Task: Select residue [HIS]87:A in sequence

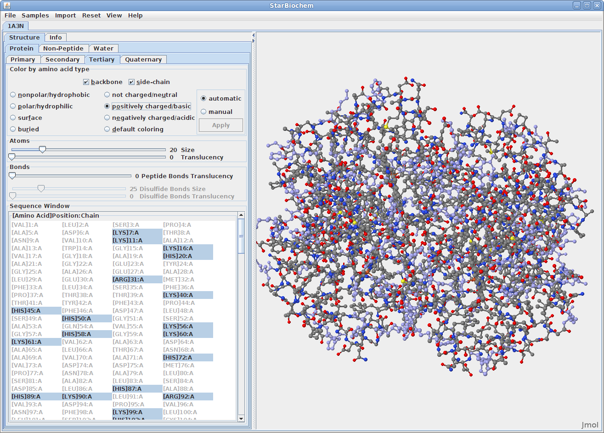Action: click(137, 389)
